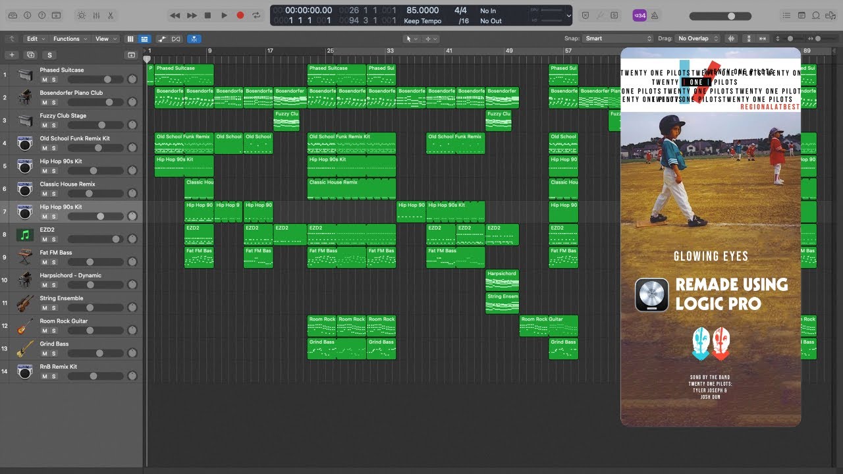Select the Harpsichord track piano icon
843x474 pixels.
25,280
